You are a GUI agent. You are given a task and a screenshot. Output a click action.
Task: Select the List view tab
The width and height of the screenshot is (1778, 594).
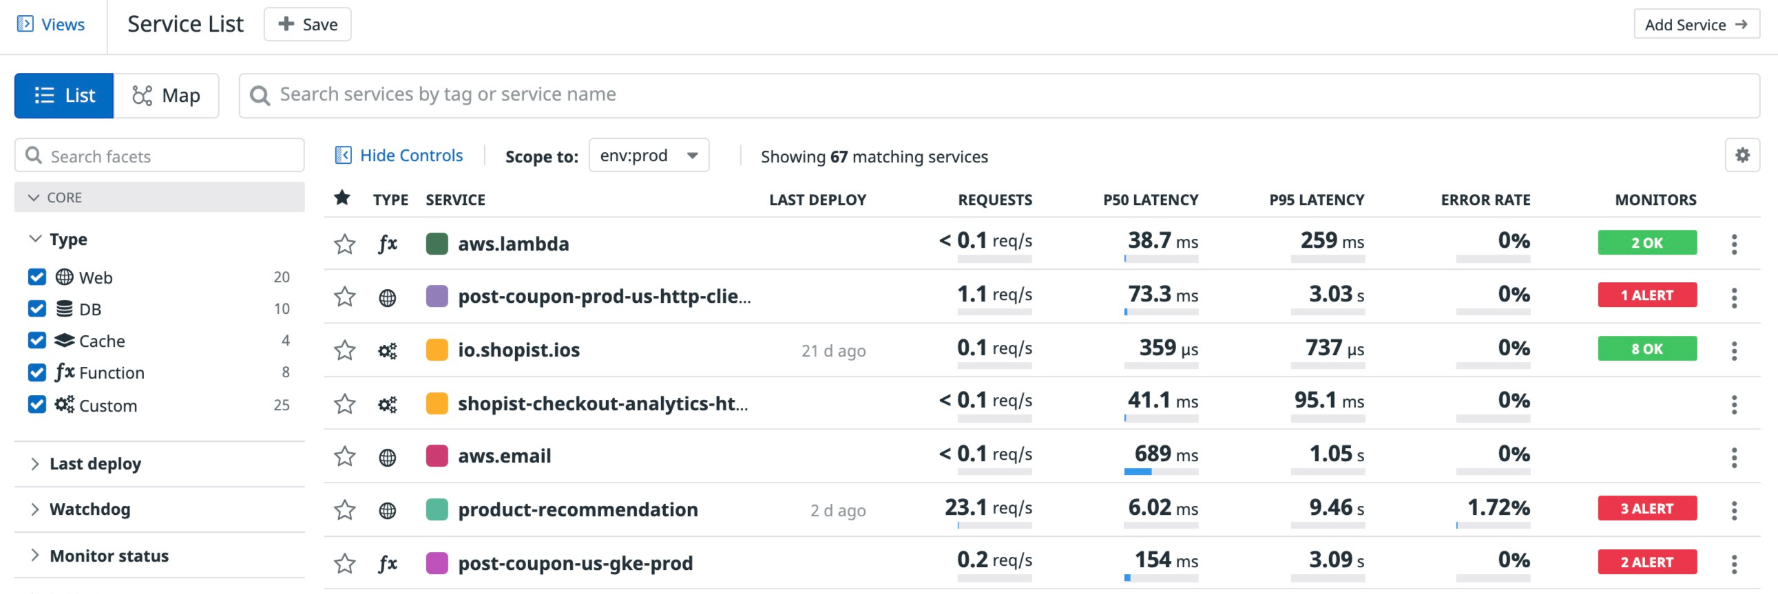click(64, 95)
